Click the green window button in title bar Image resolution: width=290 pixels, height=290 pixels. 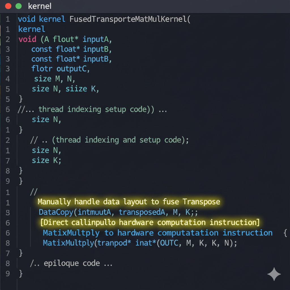18,6
